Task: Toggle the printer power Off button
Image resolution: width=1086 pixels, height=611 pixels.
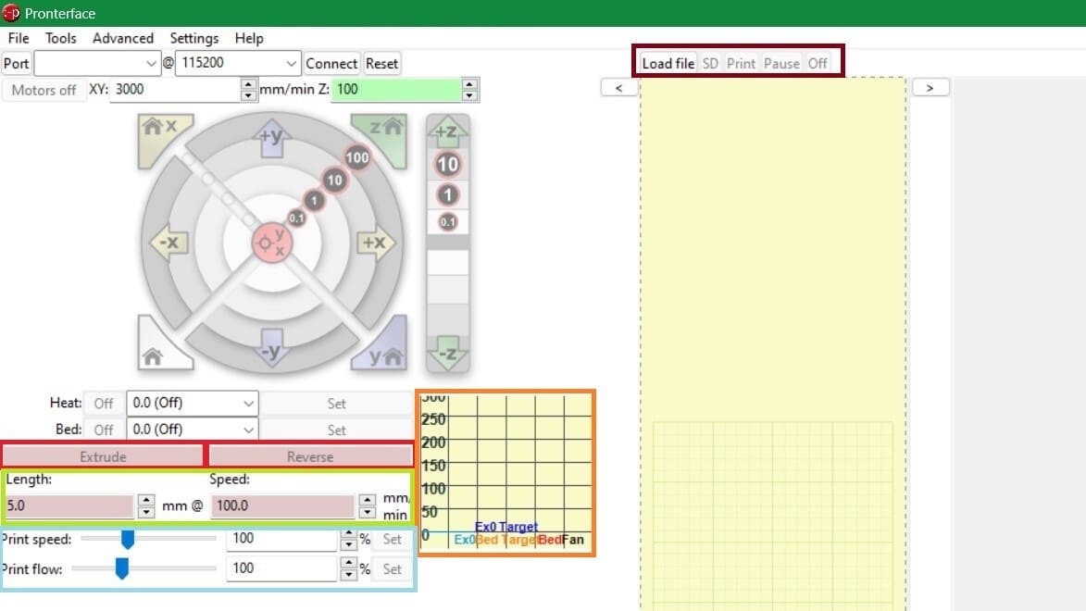Action: [818, 63]
